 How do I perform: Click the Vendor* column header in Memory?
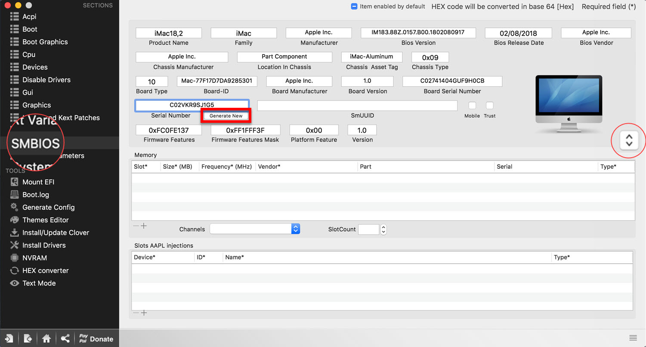tap(307, 167)
